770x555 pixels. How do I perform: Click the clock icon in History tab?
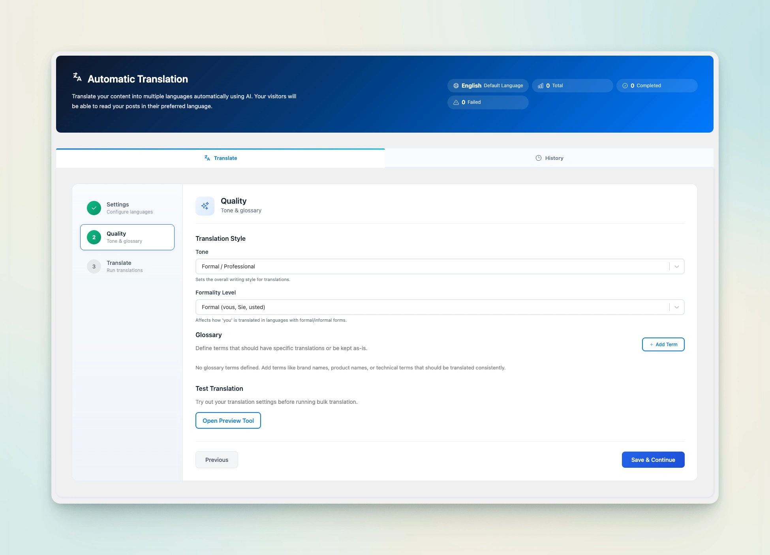pyautogui.click(x=538, y=158)
